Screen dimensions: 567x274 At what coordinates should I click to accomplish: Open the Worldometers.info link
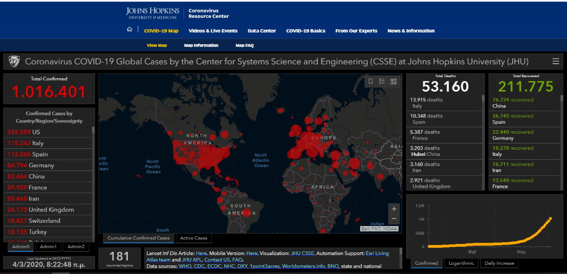point(302,266)
